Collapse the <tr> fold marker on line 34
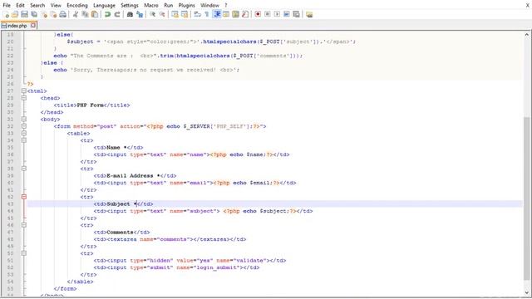The width and height of the screenshot is (532, 299). point(24,140)
